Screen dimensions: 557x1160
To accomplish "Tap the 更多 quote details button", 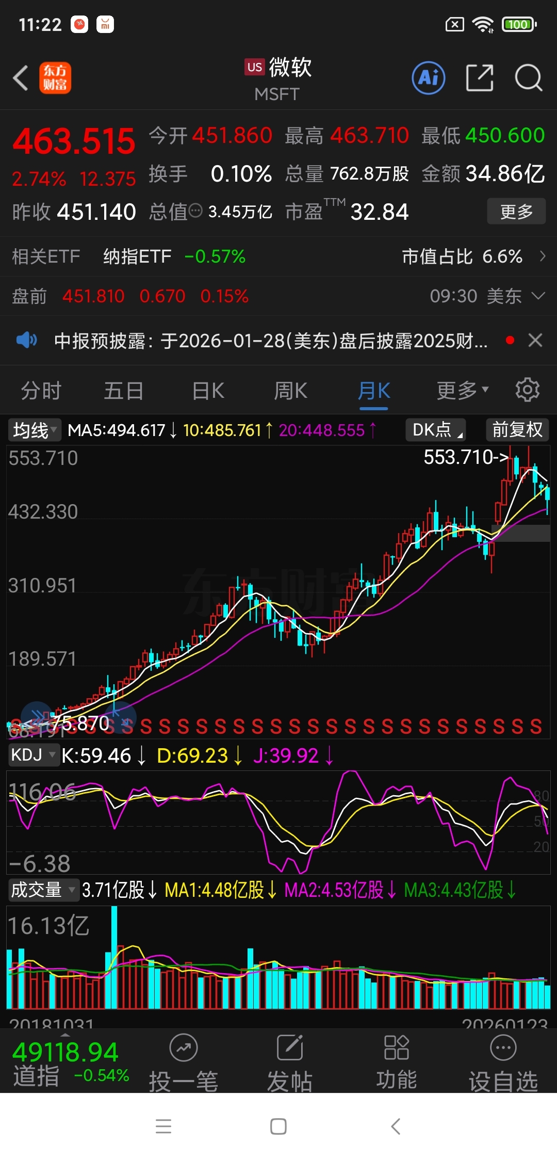I will [x=516, y=211].
